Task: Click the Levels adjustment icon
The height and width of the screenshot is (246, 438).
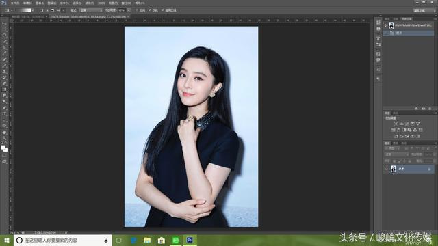Action: 402,124
